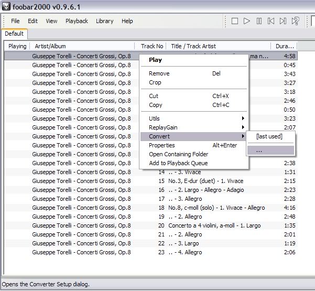Select track 21 '.. - 2. Allegro'
The height and width of the screenshot is (291, 315).
[x=151, y=234]
